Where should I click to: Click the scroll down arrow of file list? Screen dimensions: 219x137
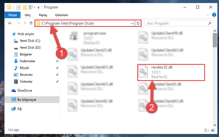point(215,125)
